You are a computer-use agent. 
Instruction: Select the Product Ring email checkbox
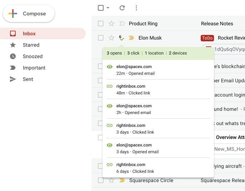(101, 24)
